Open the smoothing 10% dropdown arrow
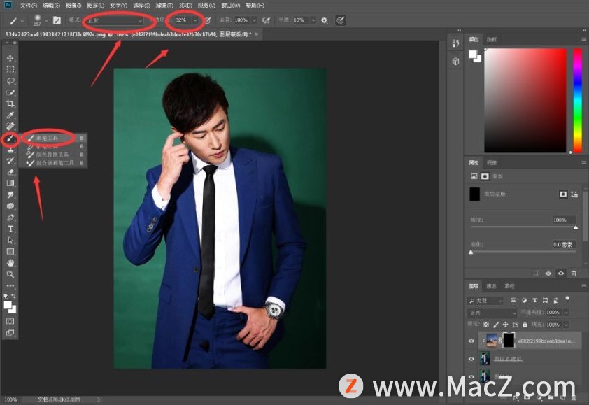The width and height of the screenshot is (589, 405). pyautogui.click(x=313, y=20)
